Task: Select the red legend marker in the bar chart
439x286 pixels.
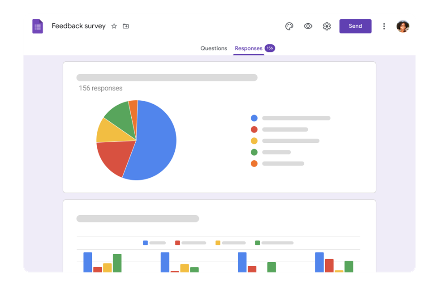Action: pos(177,243)
